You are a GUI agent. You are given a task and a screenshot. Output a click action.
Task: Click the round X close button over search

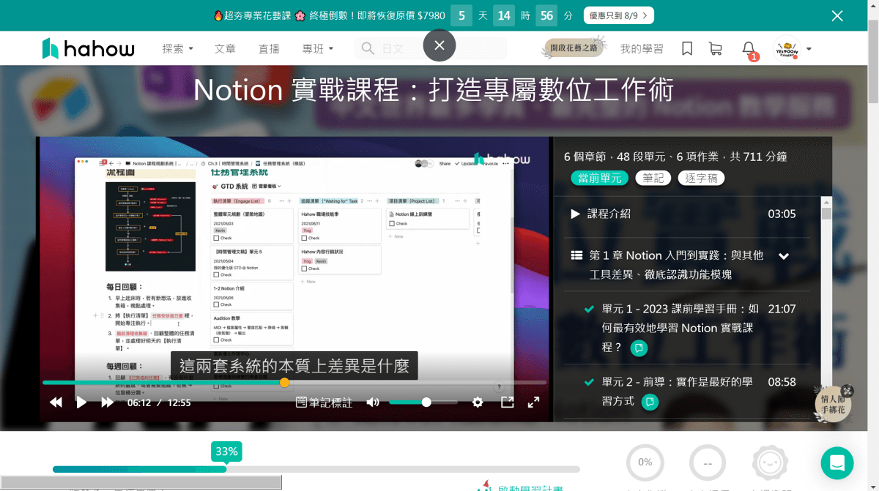439,45
